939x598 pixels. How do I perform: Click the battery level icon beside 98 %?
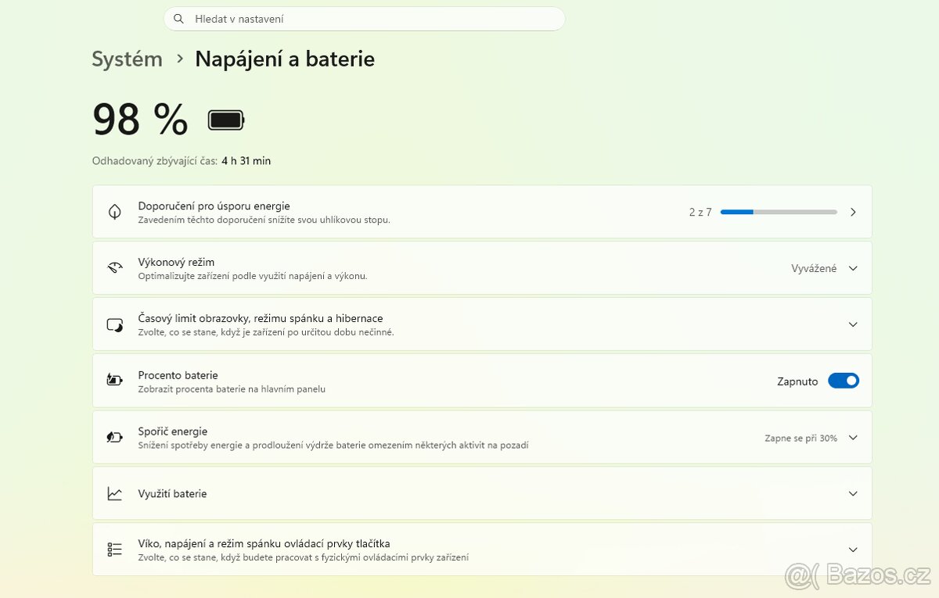tap(226, 120)
